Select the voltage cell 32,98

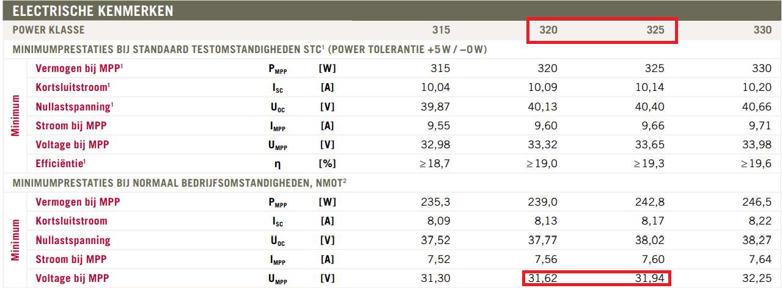tap(436, 145)
